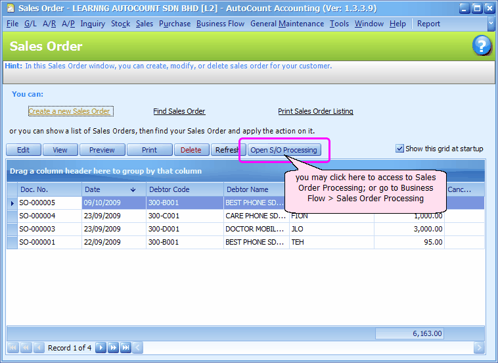The height and width of the screenshot is (363, 498).
Task: Click Create a new Sales Order link
Action: click(69, 111)
